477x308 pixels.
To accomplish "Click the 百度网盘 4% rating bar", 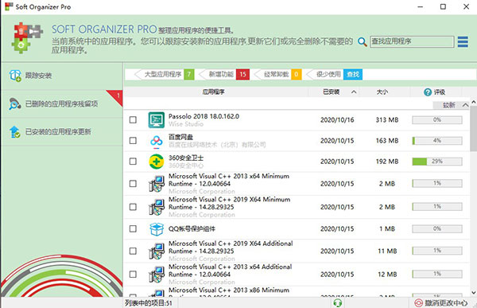I will coord(437,140).
